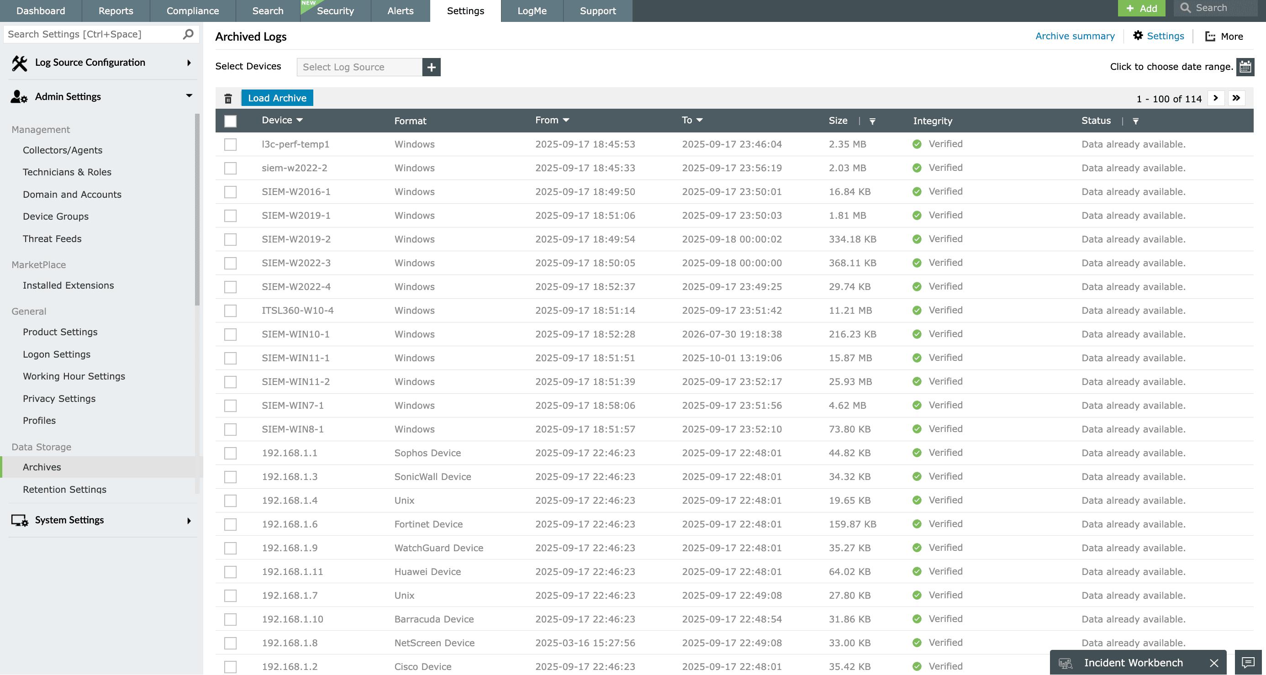Check the box for siem-w2022-2 row

click(231, 168)
